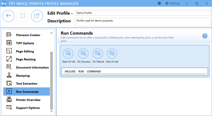Screen dimensions: 212x116
Task: Maximize the Profile Manager window
Action: [197, 3]
